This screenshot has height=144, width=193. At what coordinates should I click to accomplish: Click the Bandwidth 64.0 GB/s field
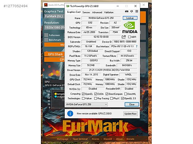(x=127, y=65)
